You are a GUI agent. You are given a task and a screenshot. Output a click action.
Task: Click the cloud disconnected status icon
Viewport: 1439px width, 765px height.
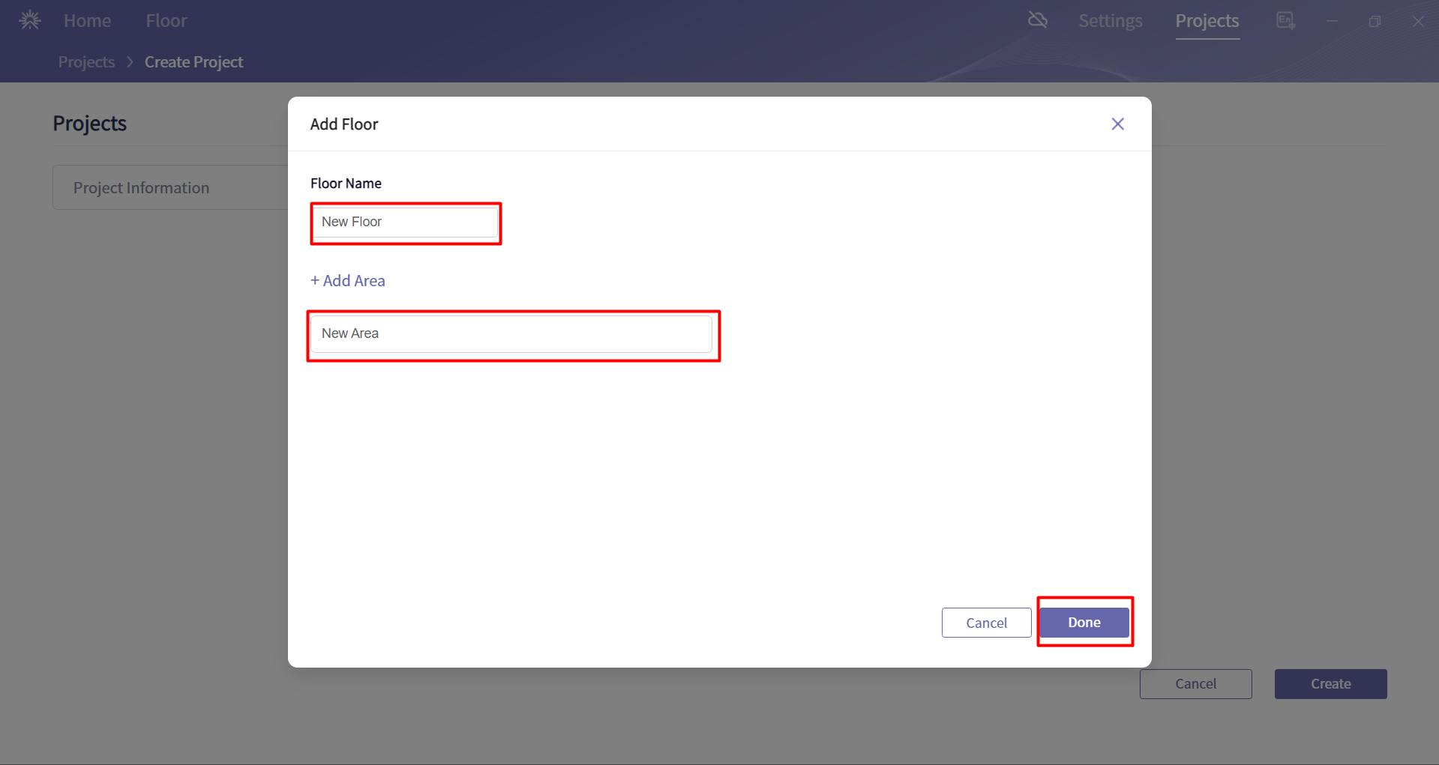[1037, 20]
